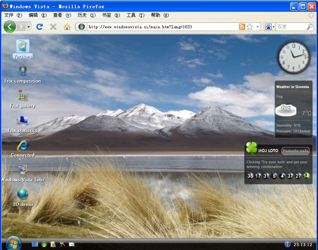Image resolution: width=318 pixels, height=250 pixels.
Task: Click the people taskbar icon
Action: [53, 245]
